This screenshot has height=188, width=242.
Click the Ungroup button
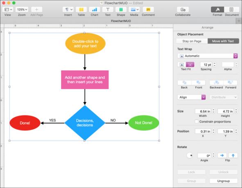(x=223, y=181)
